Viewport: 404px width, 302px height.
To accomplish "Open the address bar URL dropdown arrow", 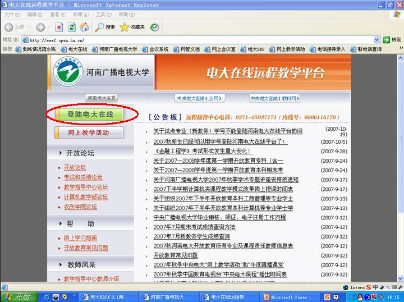I will tap(377, 40).
